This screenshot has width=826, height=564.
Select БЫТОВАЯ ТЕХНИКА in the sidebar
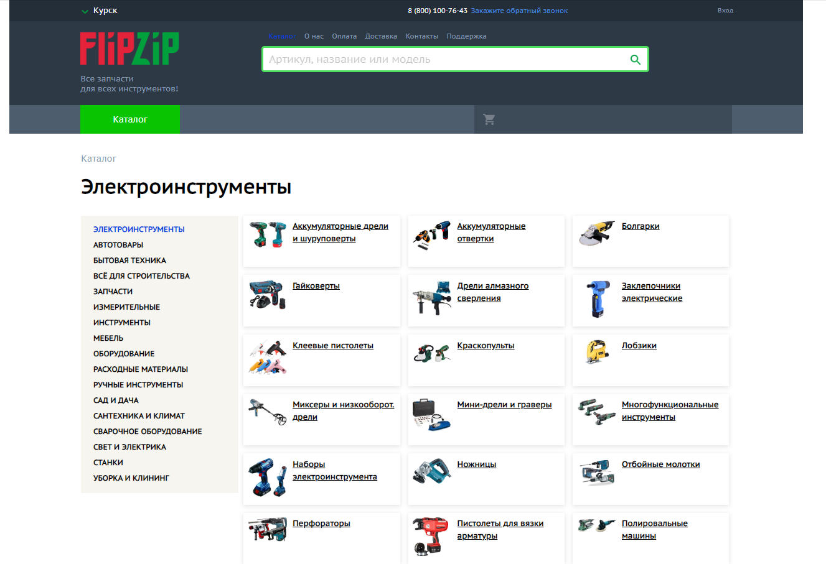pyautogui.click(x=129, y=261)
